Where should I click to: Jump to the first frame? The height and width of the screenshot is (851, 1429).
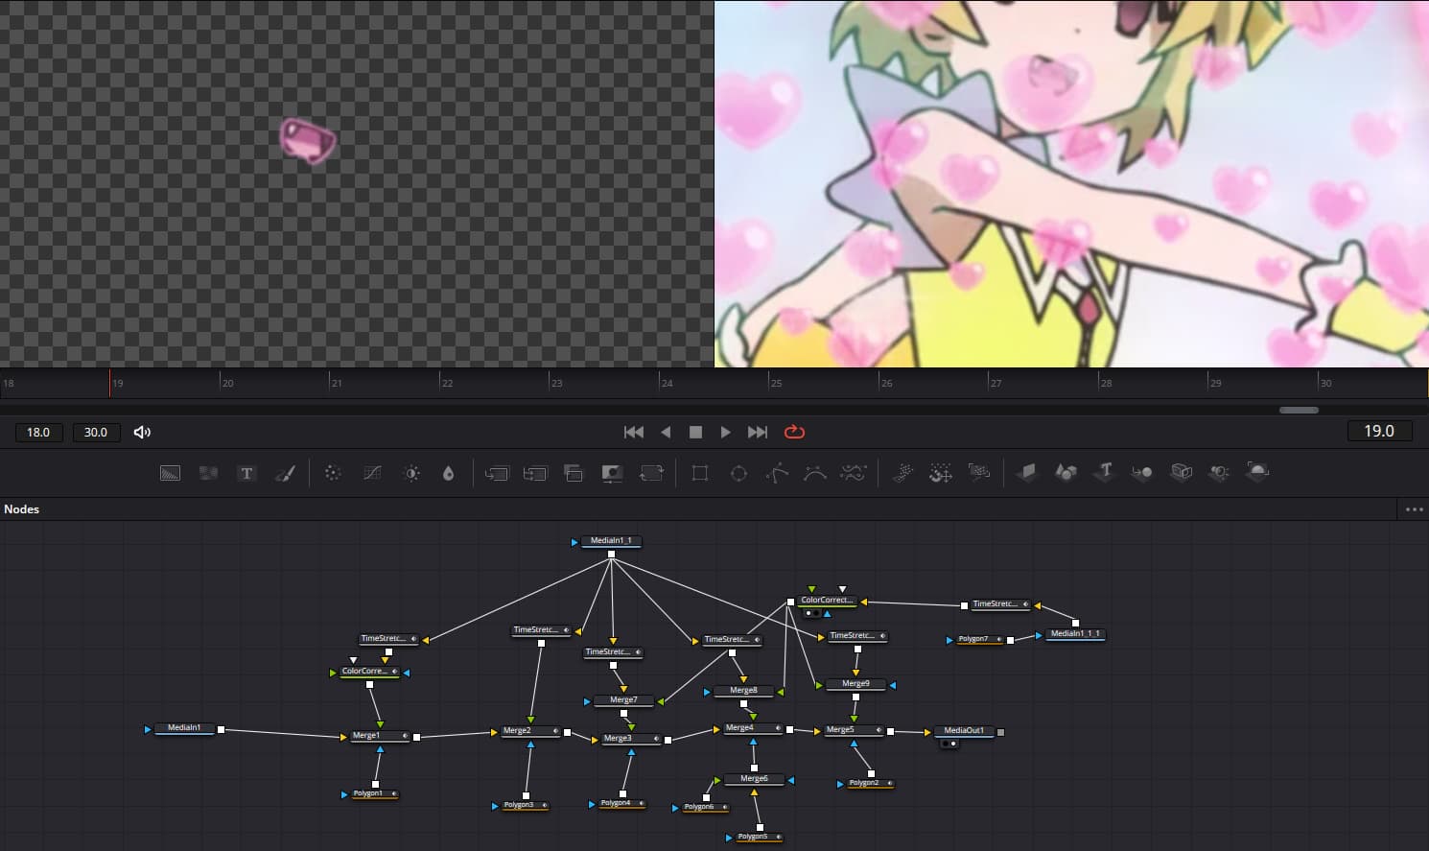coord(634,432)
